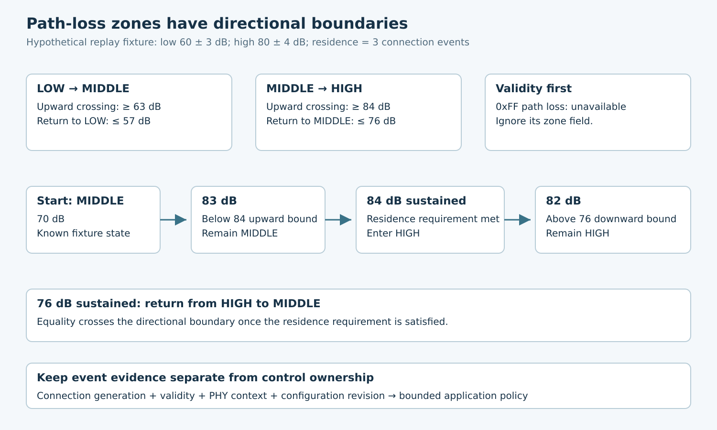Click the 76 dB sustained return heading
717x430 pixels.
(179, 303)
